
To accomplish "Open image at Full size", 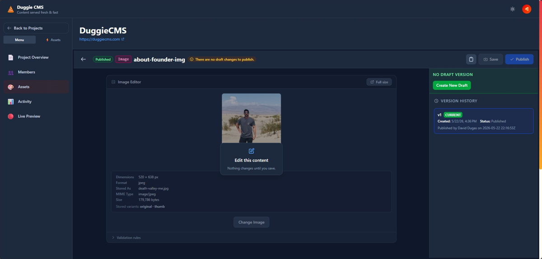I will pos(379,82).
